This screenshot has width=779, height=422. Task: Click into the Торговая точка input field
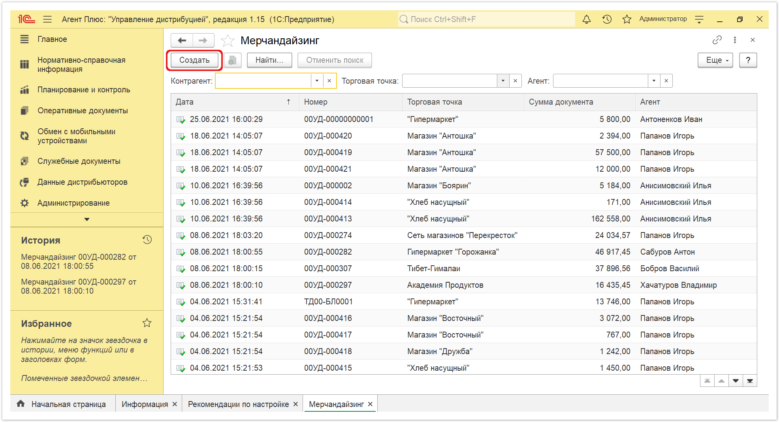[450, 81]
